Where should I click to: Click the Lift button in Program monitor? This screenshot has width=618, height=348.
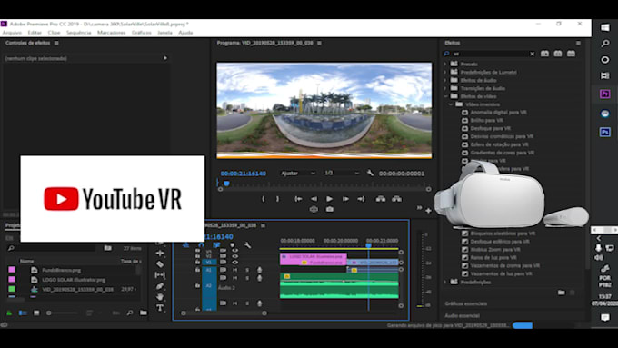click(x=380, y=199)
